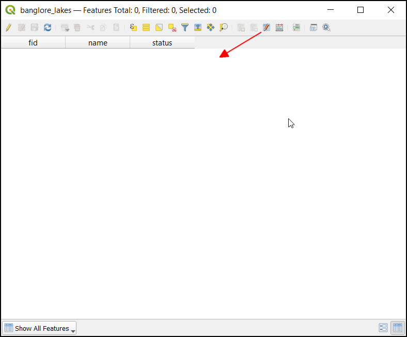Open conditional formatting icon
Image resolution: width=407 pixels, height=337 pixels.
click(296, 27)
